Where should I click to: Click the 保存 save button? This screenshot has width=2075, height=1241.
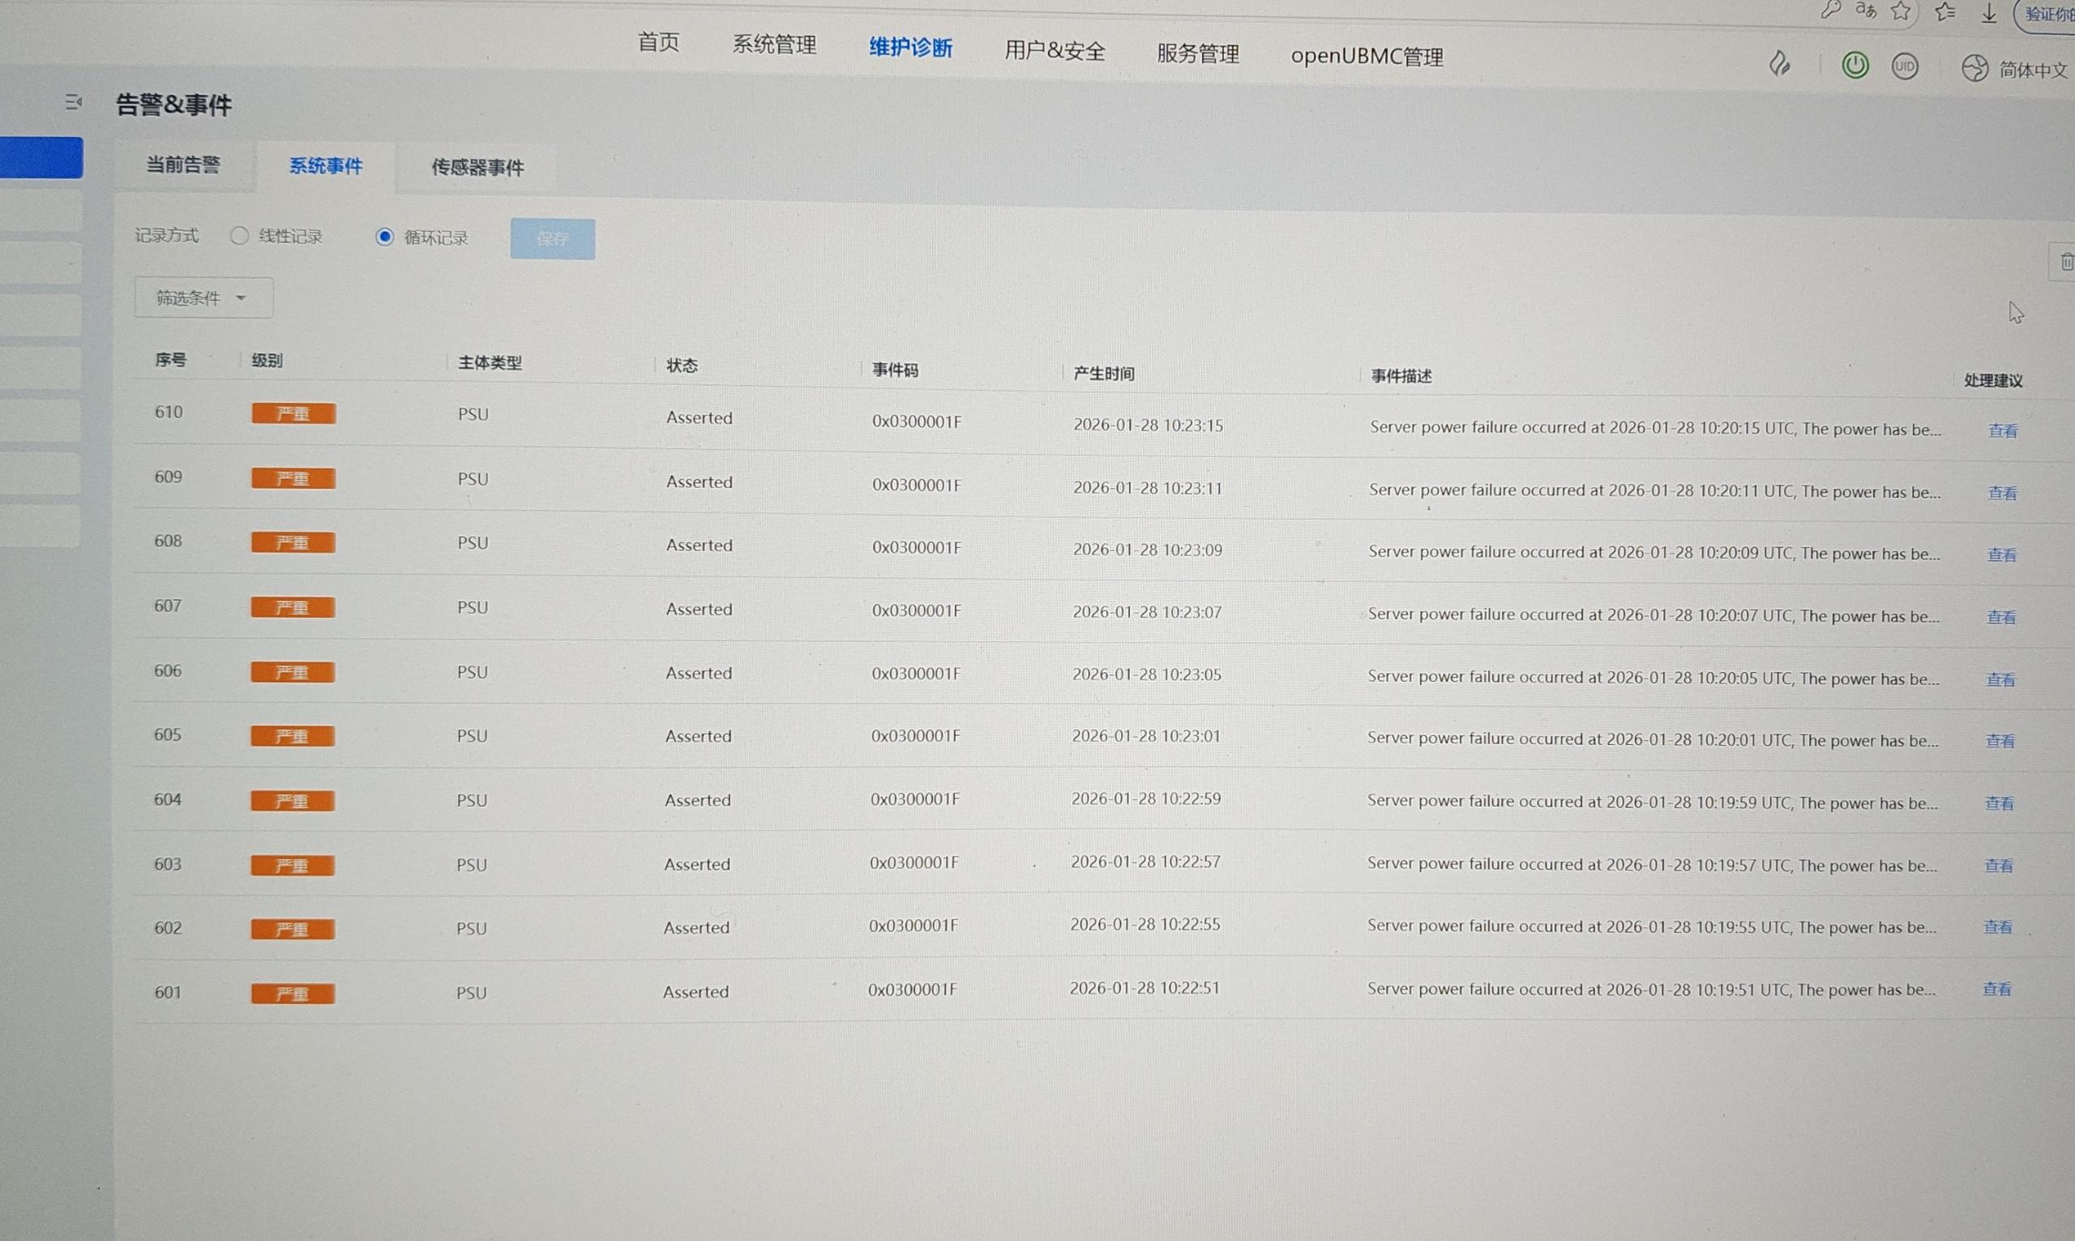tap(553, 239)
